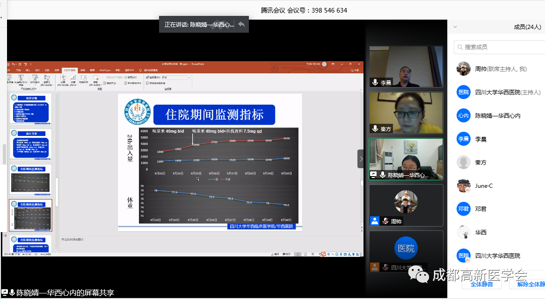
Task: Toggle the Use Timings checkbox
Action: [x=125, y=78]
